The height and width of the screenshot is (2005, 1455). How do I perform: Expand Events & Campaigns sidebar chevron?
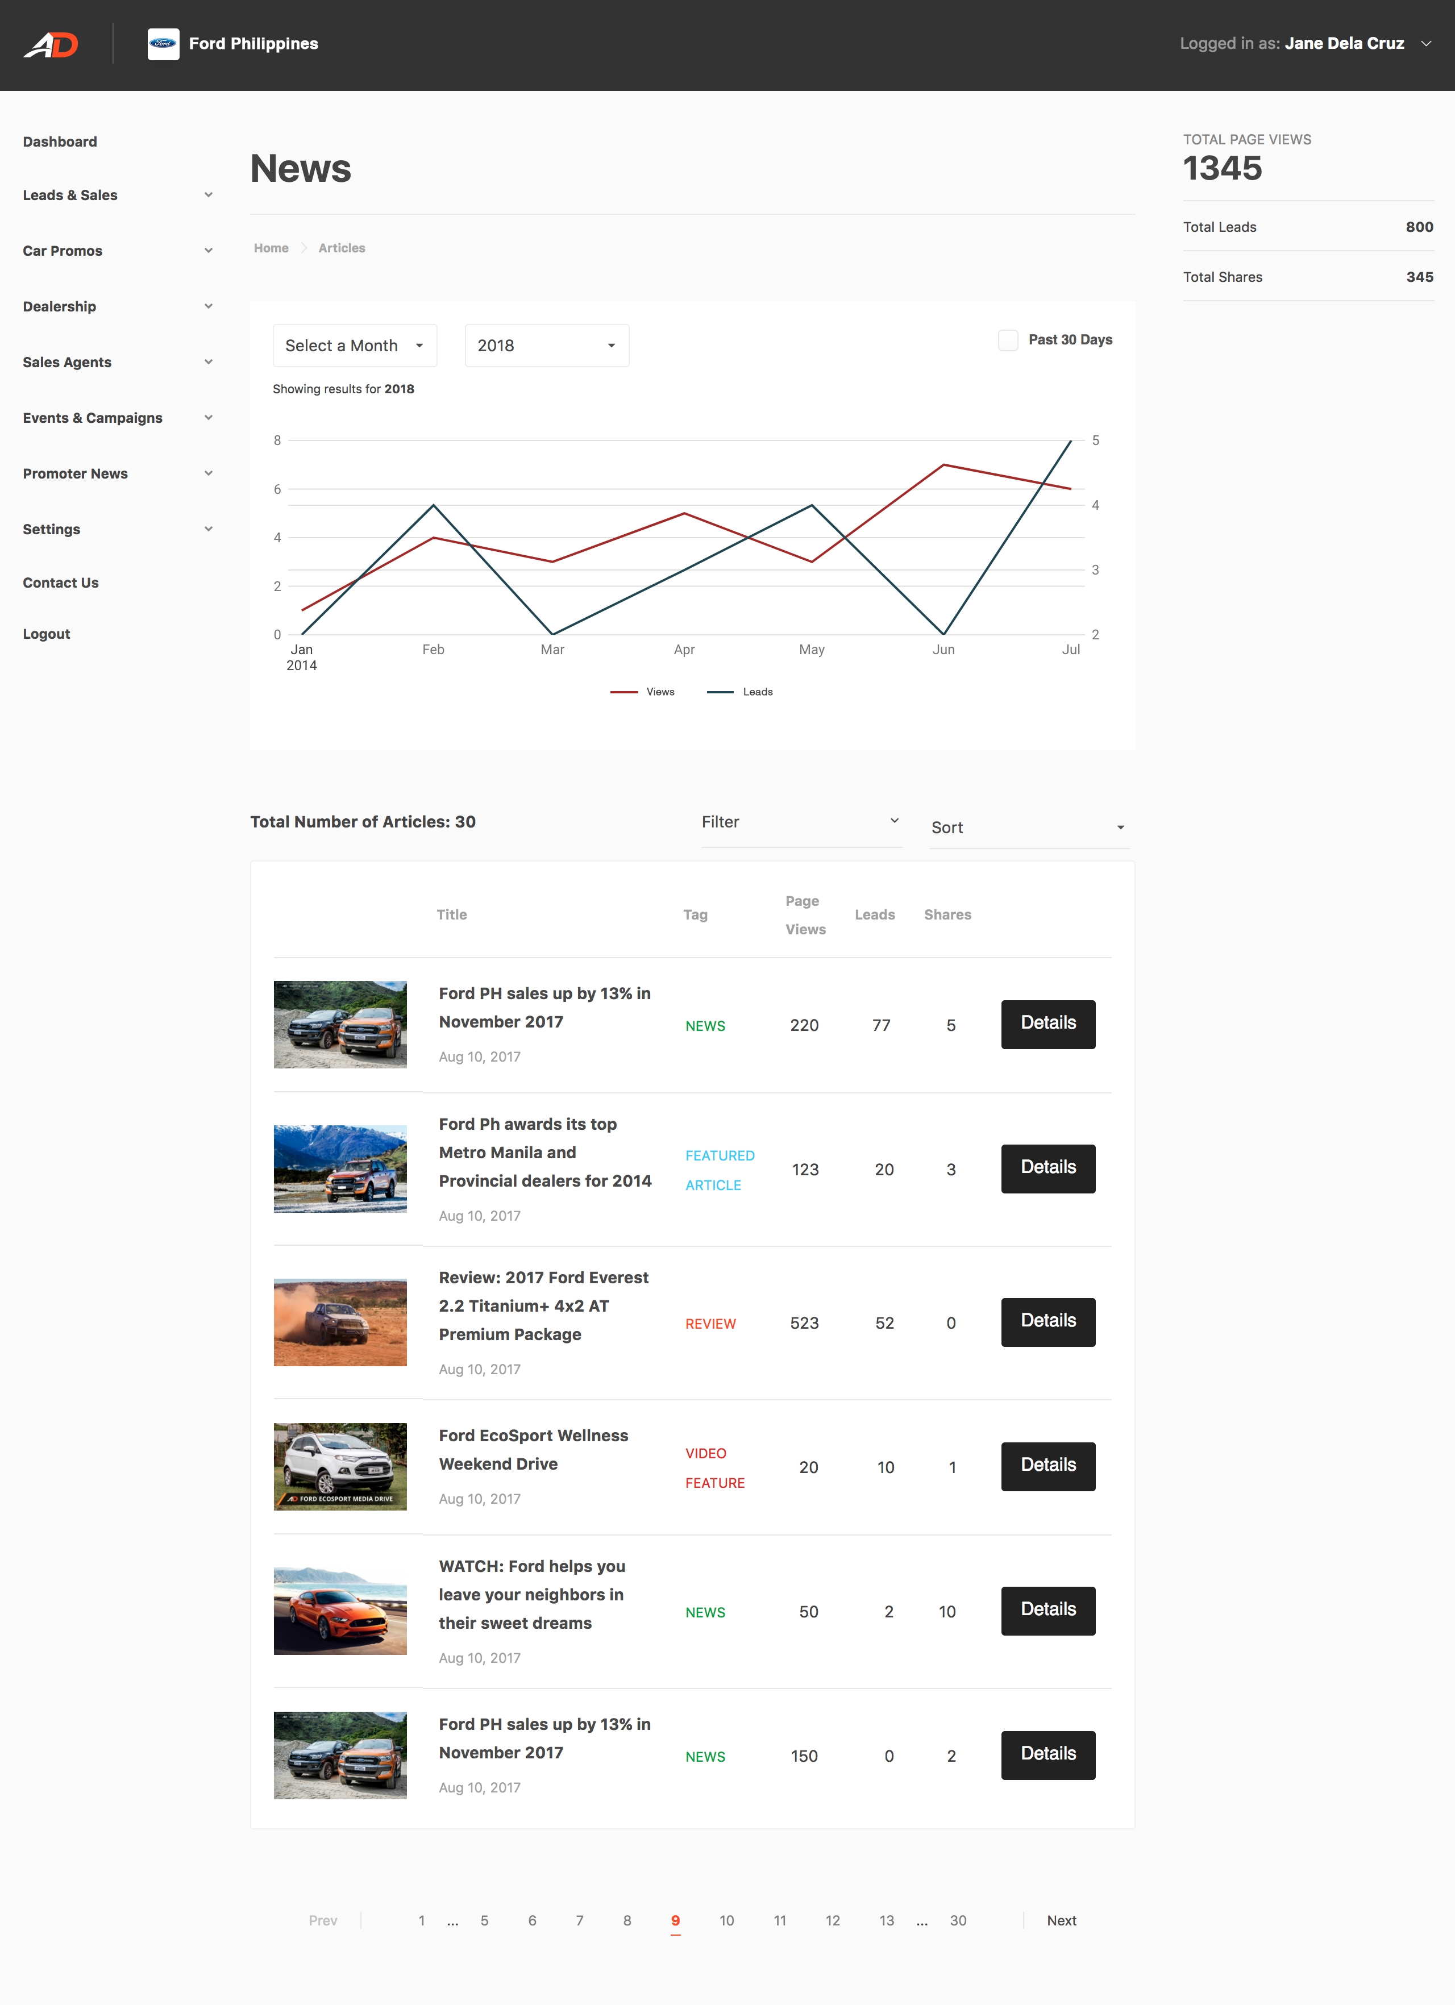tap(209, 417)
